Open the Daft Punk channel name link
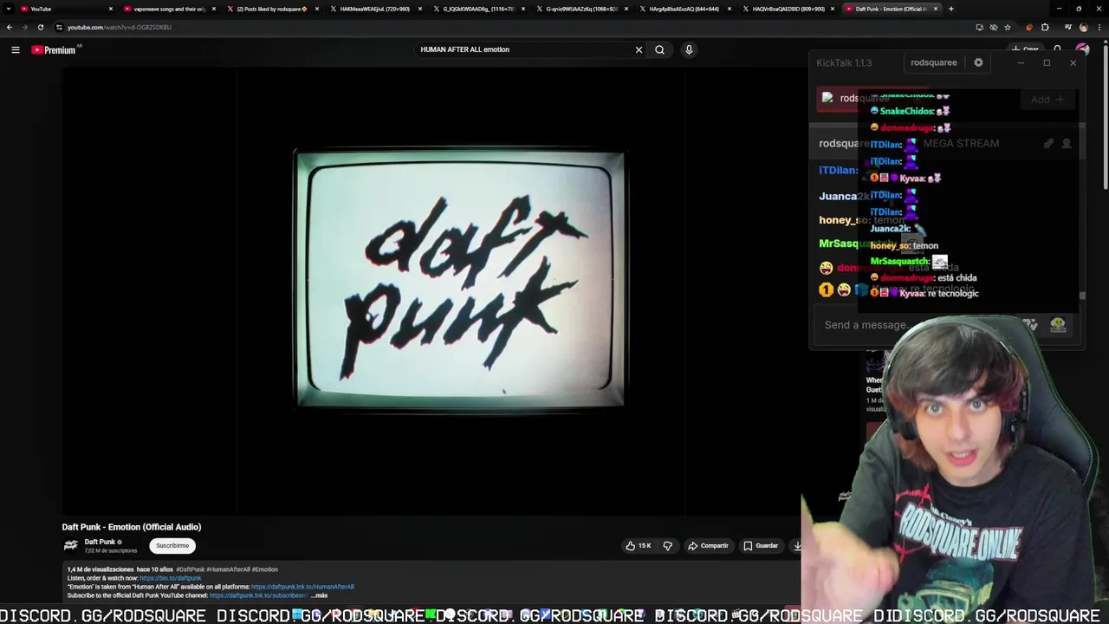This screenshot has width=1109, height=624. [100, 542]
